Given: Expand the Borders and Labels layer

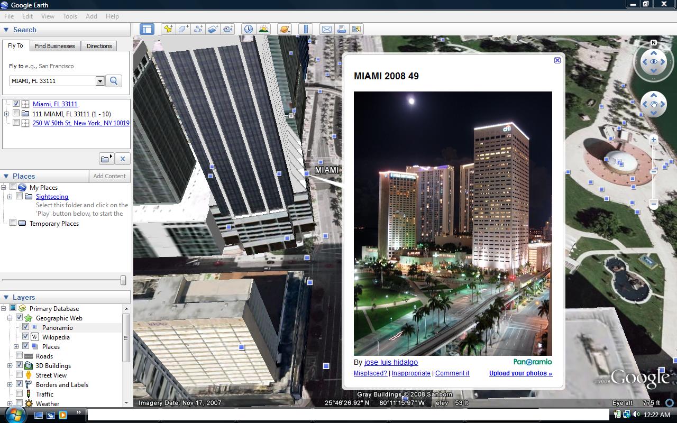Looking at the screenshot, I should pyautogui.click(x=10, y=385).
